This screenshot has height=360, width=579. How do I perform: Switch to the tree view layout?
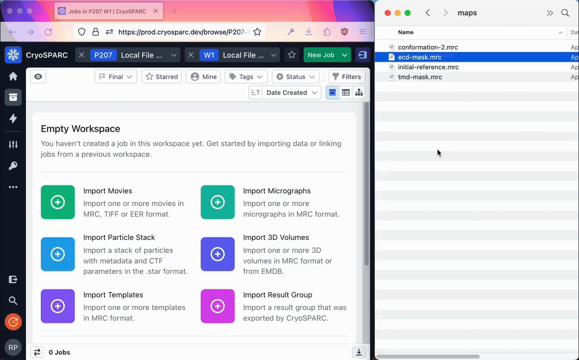359,93
